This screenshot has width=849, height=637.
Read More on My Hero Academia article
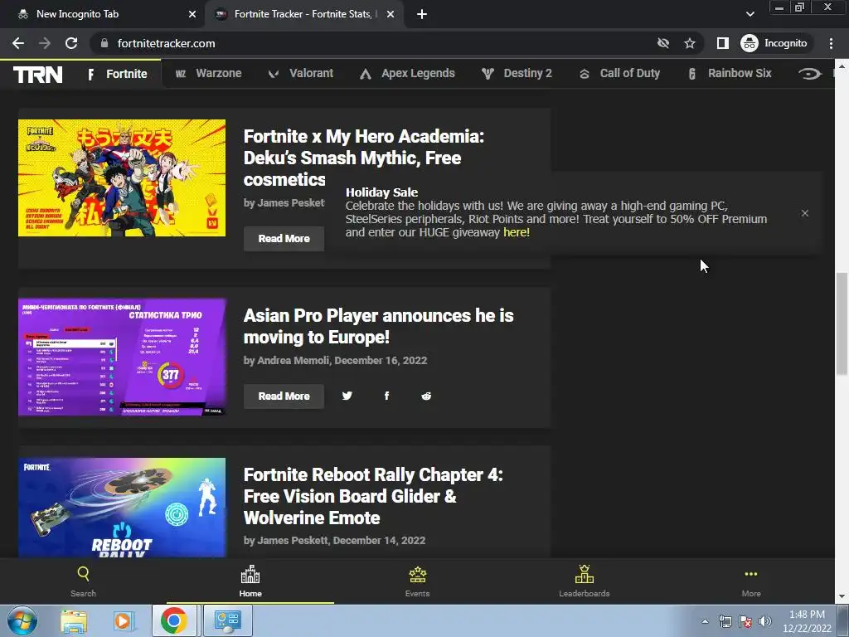pyautogui.click(x=284, y=238)
